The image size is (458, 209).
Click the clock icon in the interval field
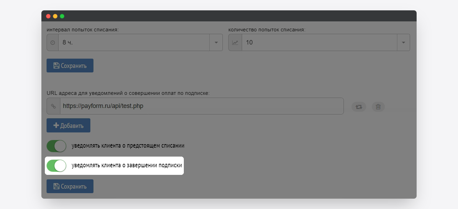pos(53,42)
